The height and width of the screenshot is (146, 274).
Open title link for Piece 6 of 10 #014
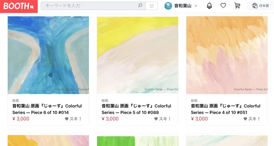47,109
